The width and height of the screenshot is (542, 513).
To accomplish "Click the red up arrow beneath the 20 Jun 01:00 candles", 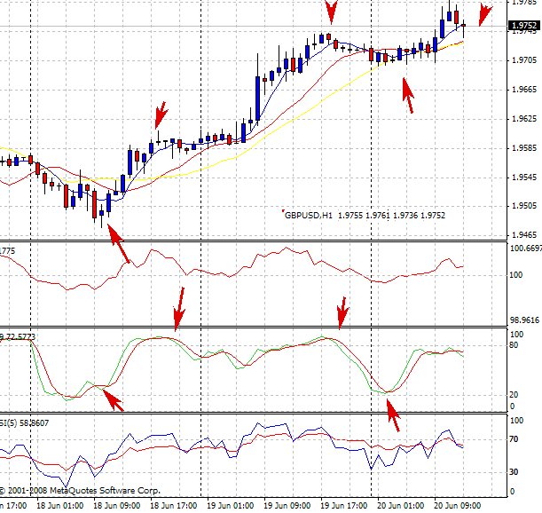I will click(408, 94).
